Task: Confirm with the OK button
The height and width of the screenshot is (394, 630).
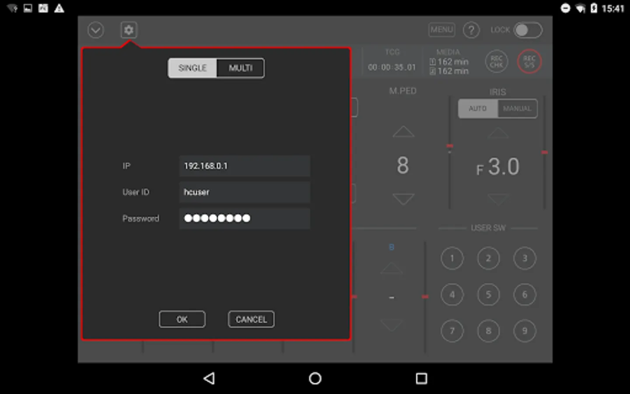Action: (182, 319)
